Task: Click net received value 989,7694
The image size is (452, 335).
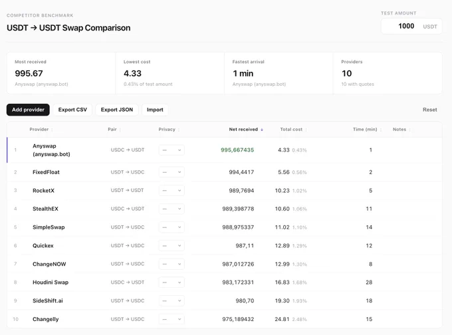Action: coord(241,191)
